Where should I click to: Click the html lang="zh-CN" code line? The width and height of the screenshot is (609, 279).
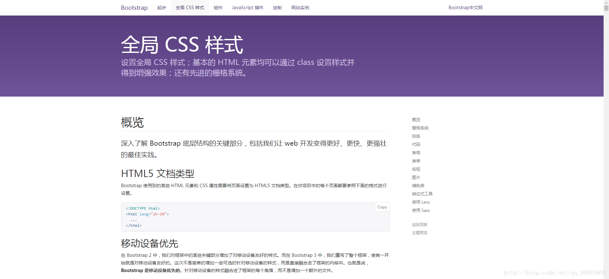tap(147, 214)
